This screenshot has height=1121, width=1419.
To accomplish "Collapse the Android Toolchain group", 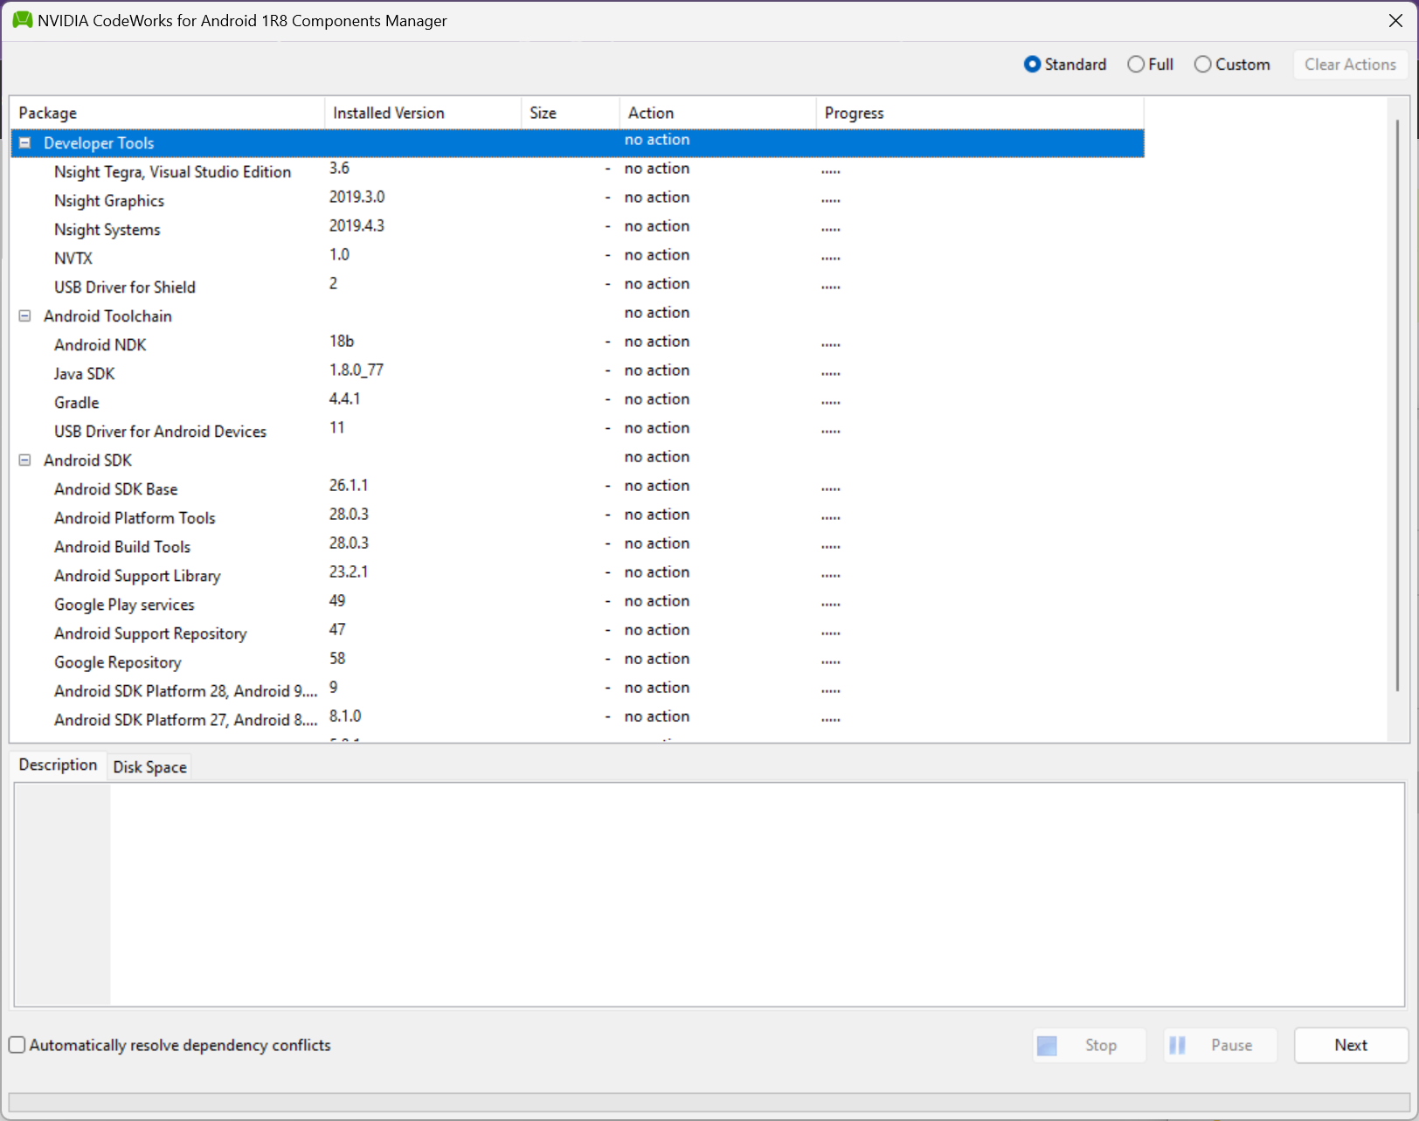I will pos(25,315).
